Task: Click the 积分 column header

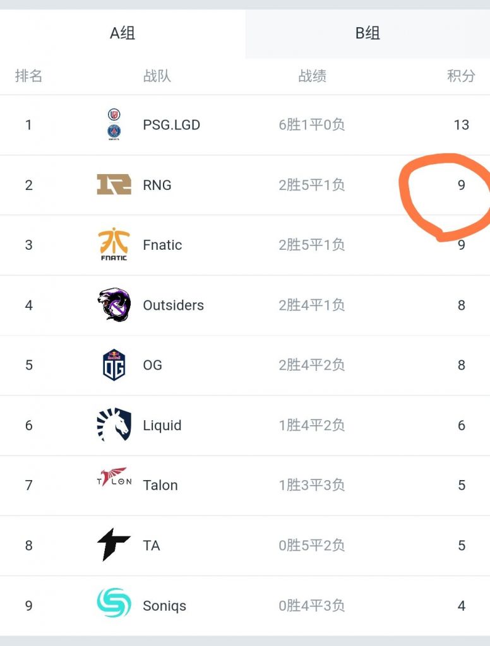Action: (461, 76)
